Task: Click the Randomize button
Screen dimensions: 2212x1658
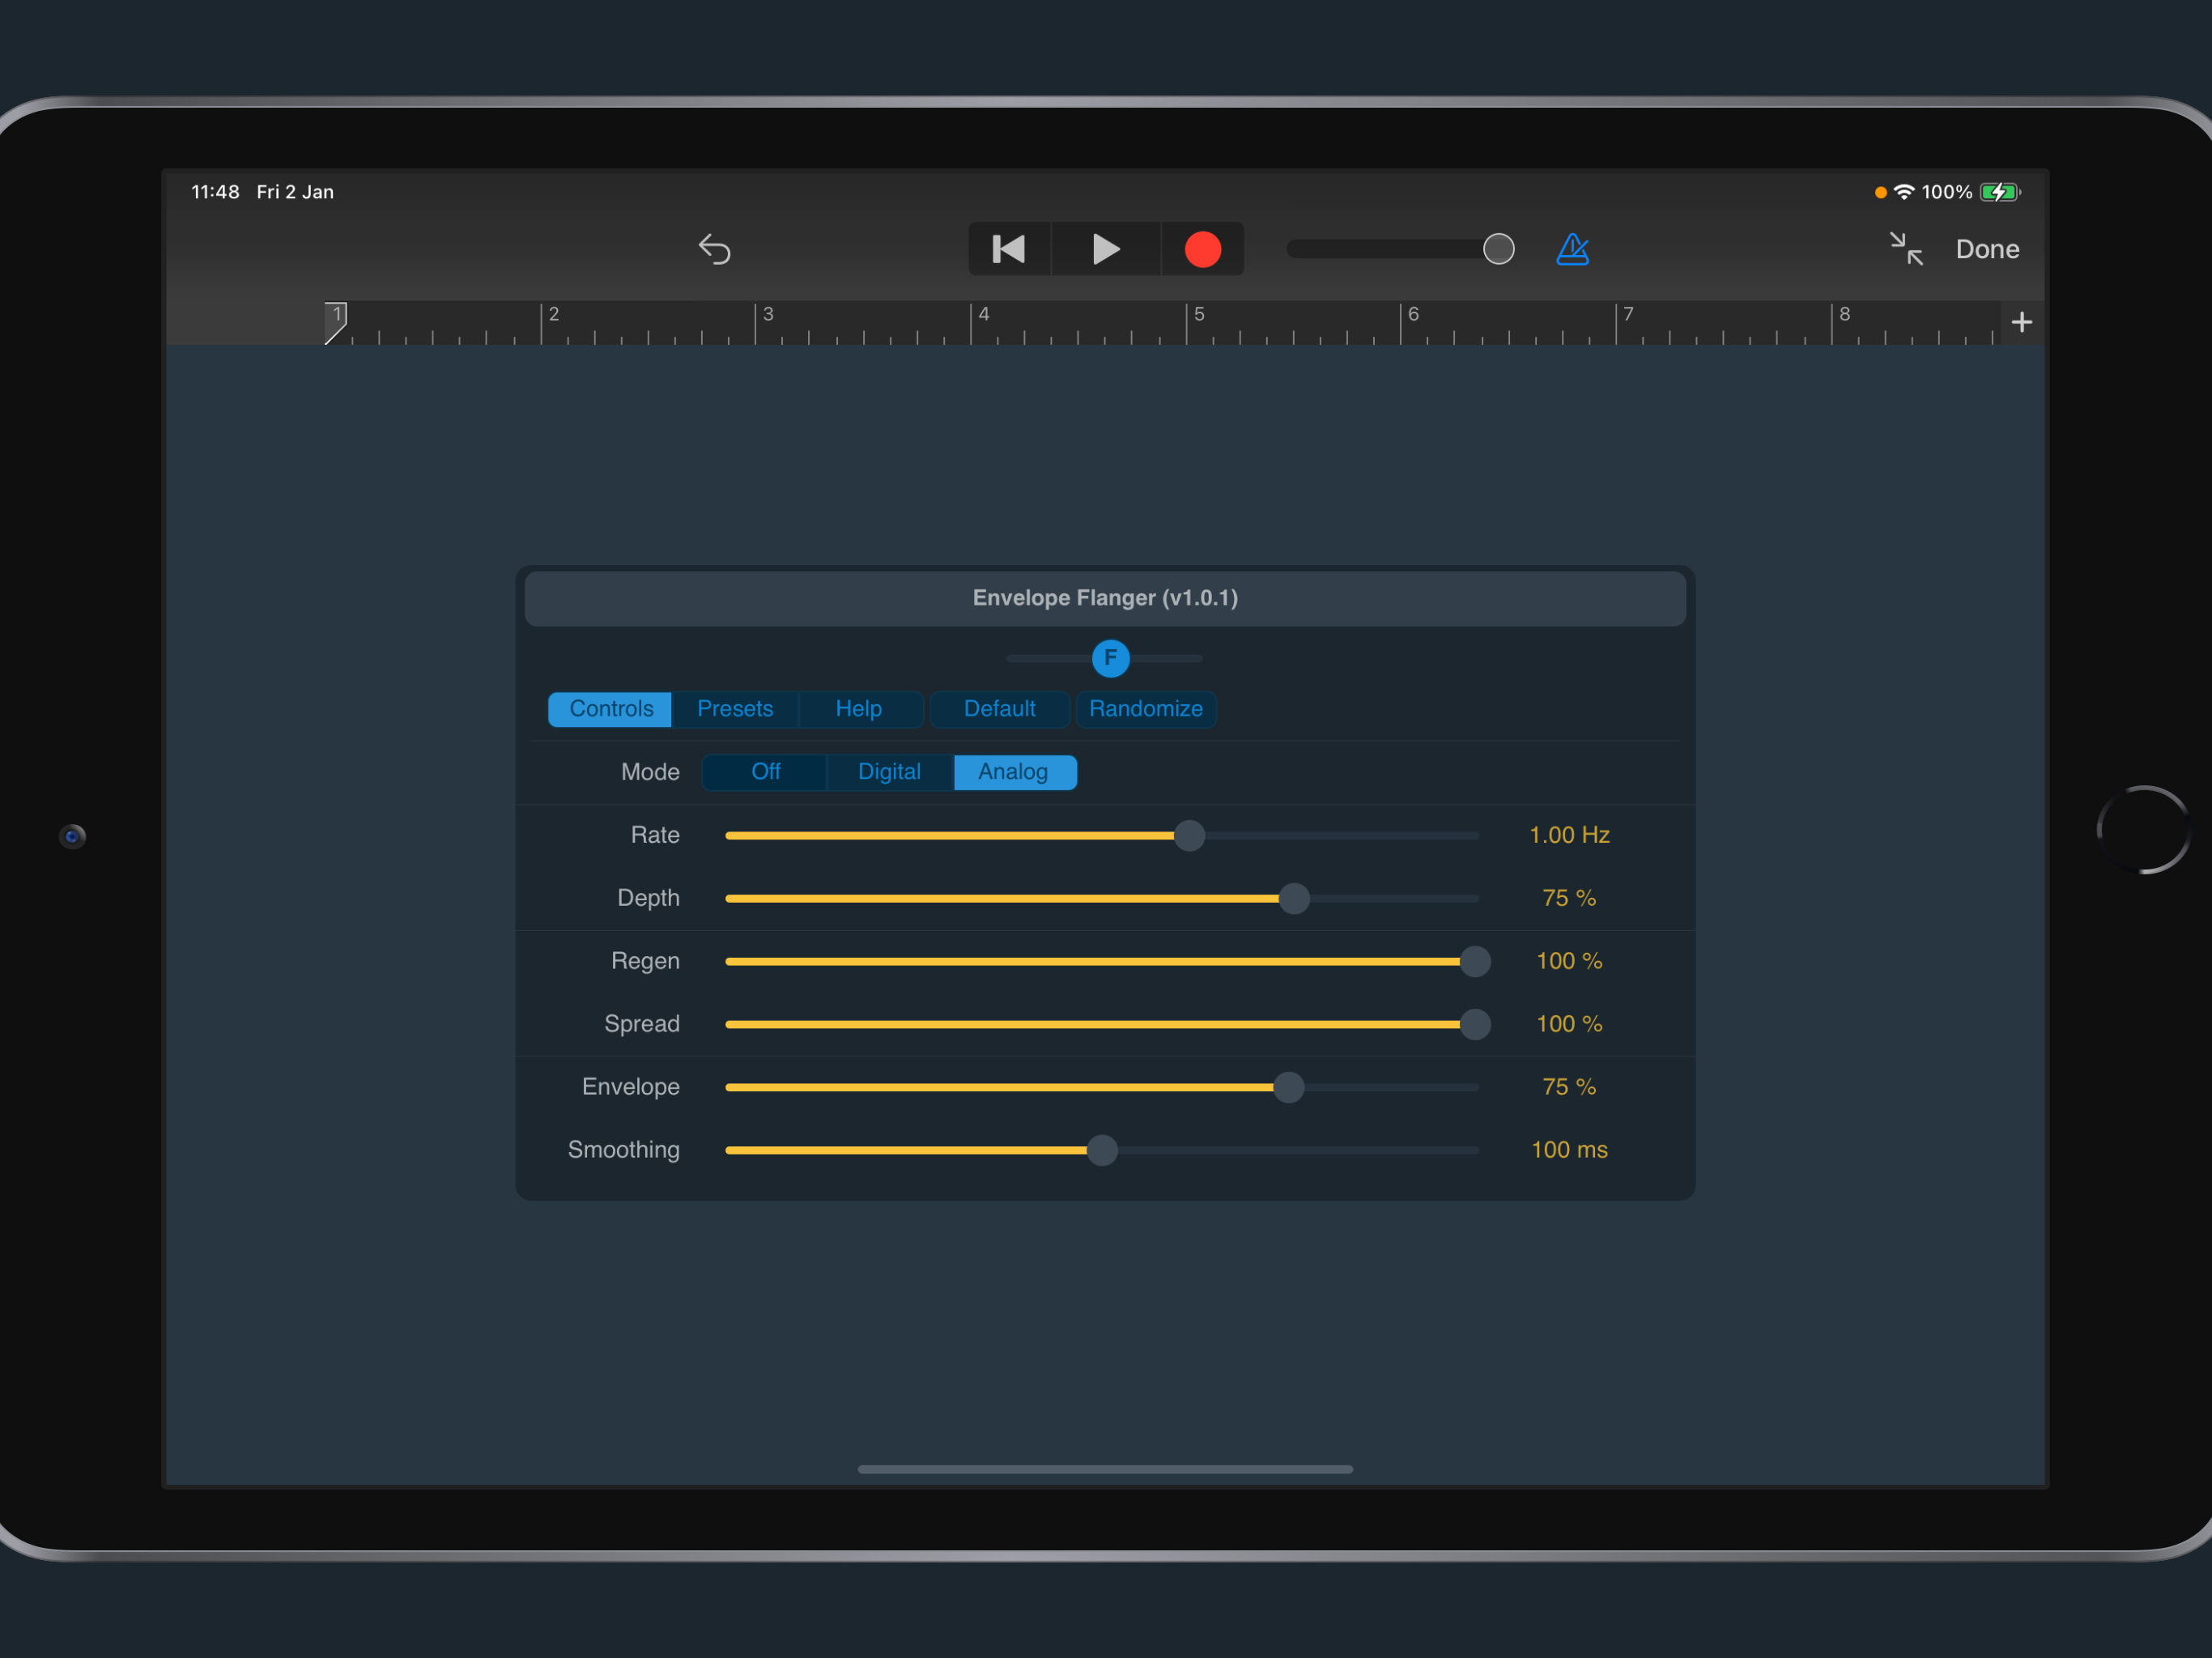Action: click(x=1146, y=709)
